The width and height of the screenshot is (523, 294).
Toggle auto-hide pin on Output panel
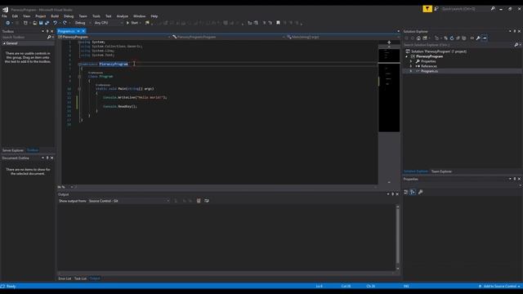(x=392, y=194)
